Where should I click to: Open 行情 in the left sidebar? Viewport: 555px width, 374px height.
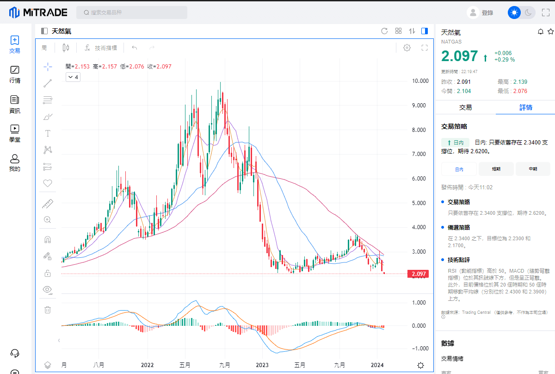point(15,74)
